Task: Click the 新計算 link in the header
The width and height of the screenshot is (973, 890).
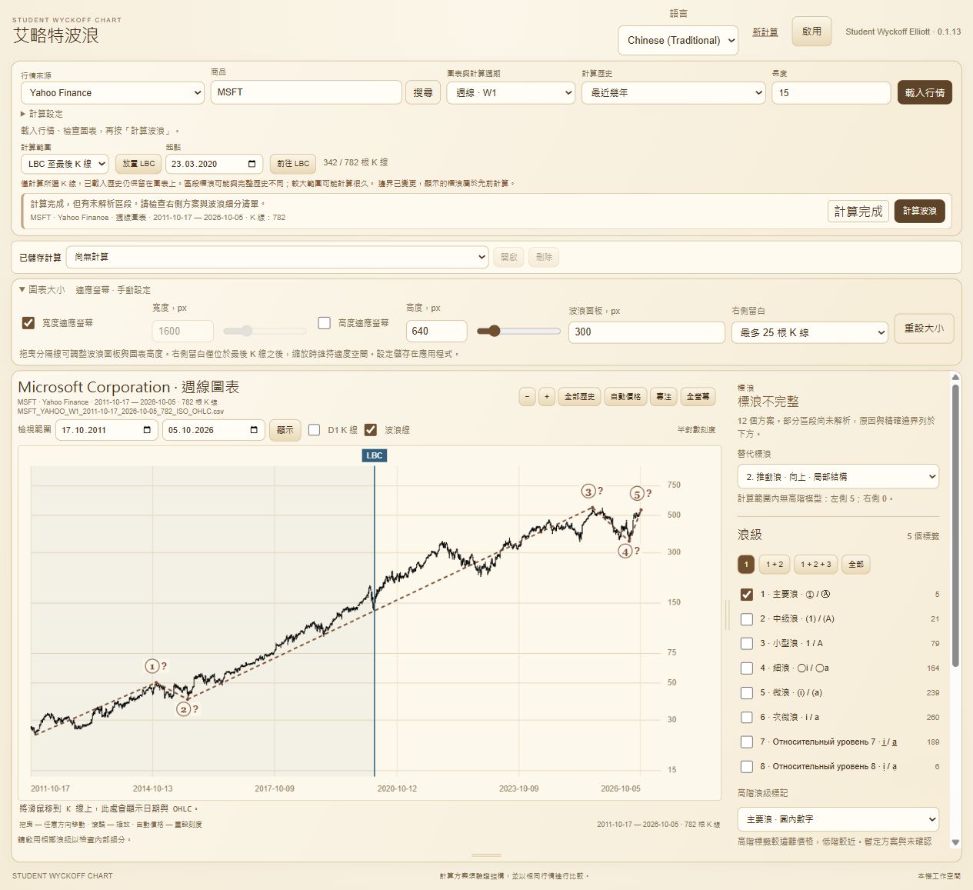Action: (765, 32)
